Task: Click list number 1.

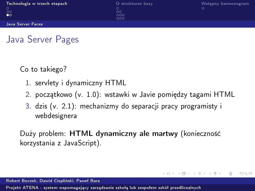Action: coord(28,83)
